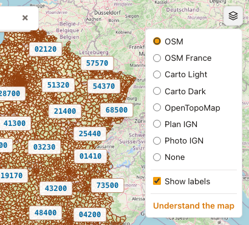This screenshot has width=249, height=225.
Task: Set the base layer to None
Action: (157, 157)
